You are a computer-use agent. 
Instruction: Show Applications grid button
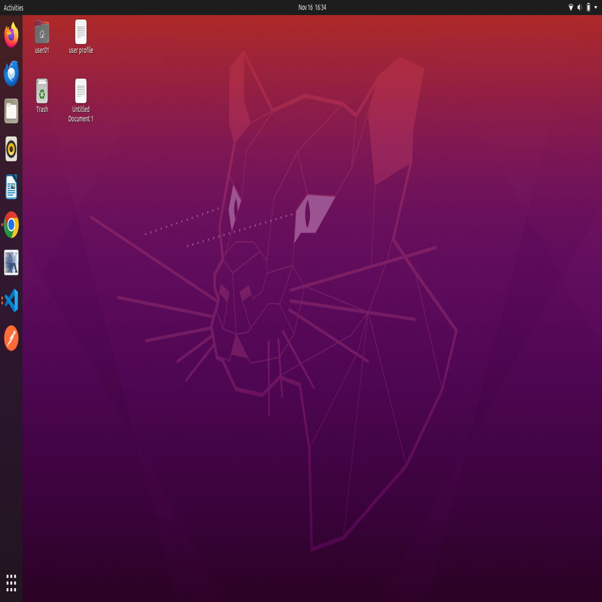point(11,583)
